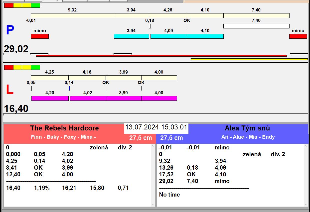Screen dimensions: 310x212
Task: Select the Alea Tým snů team header
Action: pos(247,128)
